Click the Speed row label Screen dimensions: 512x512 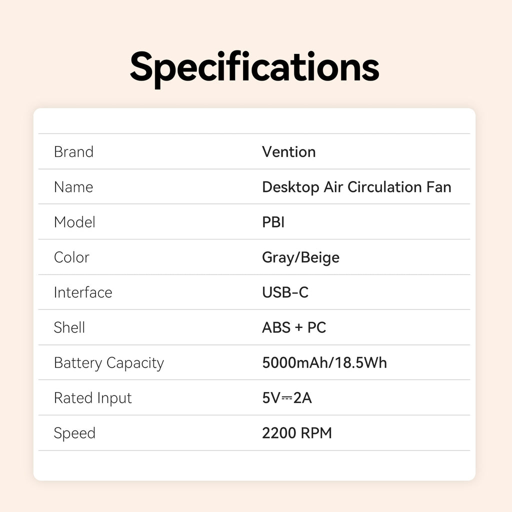point(74,433)
